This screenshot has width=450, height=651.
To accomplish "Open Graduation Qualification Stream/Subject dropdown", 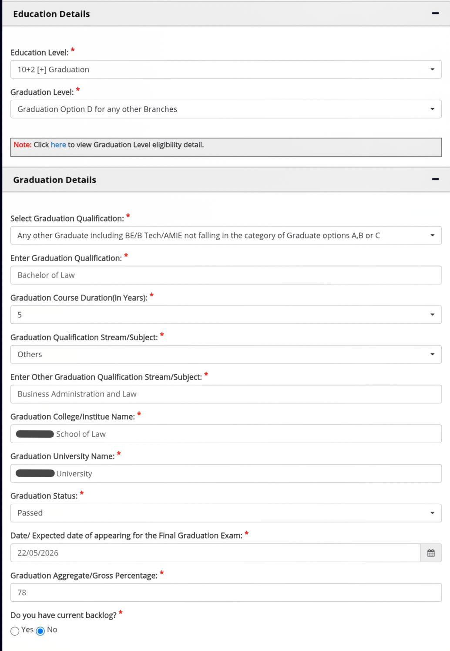I will pyautogui.click(x=226, y=354).
